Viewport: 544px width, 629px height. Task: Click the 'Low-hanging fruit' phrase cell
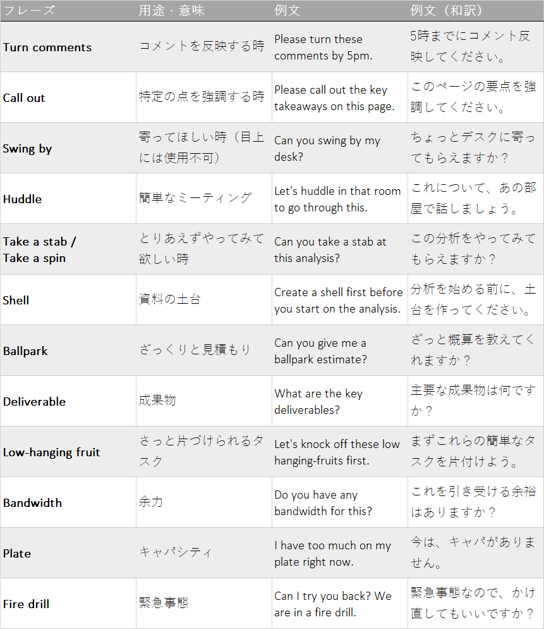pos(51,452)
